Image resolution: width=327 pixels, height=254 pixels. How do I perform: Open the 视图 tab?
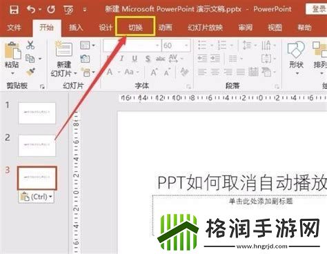coord(275,28)
